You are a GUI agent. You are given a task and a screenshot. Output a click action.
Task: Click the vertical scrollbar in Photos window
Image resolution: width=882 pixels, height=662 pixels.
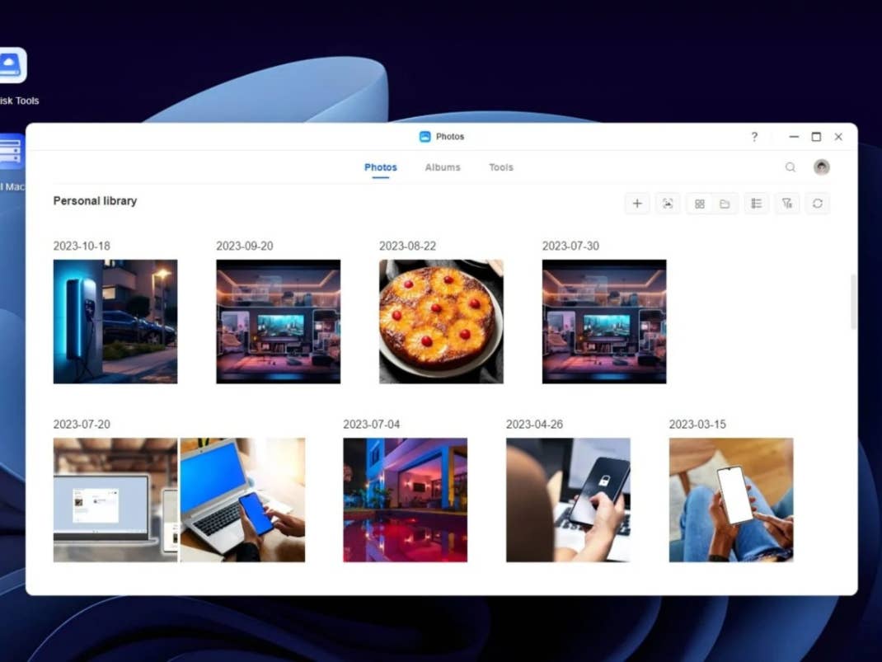853,302
